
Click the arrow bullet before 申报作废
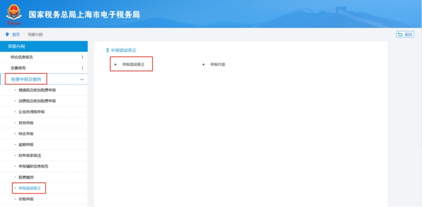(x=204, y=64)
